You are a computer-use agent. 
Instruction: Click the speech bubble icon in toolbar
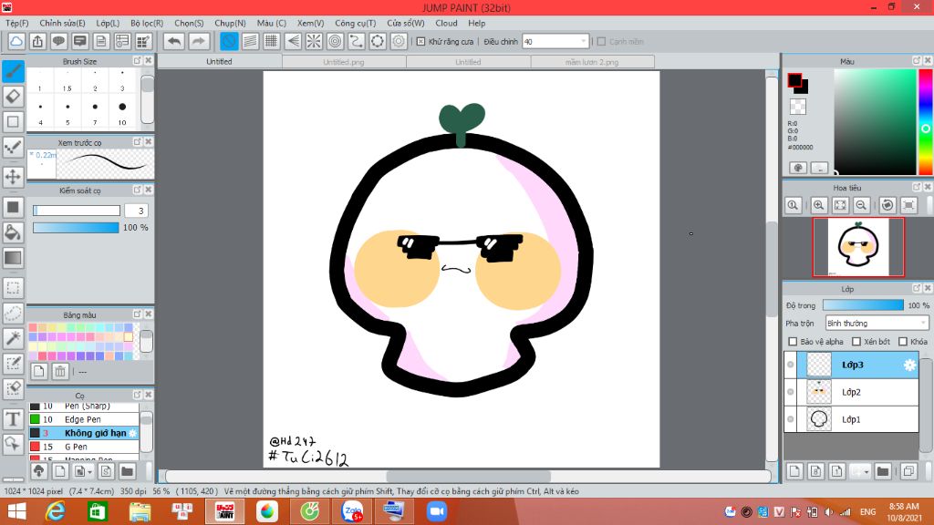58,41
